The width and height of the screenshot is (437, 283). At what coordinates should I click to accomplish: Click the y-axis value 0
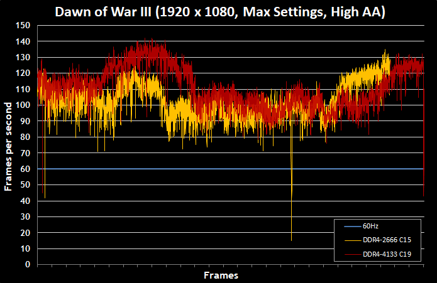pos(28,264)
